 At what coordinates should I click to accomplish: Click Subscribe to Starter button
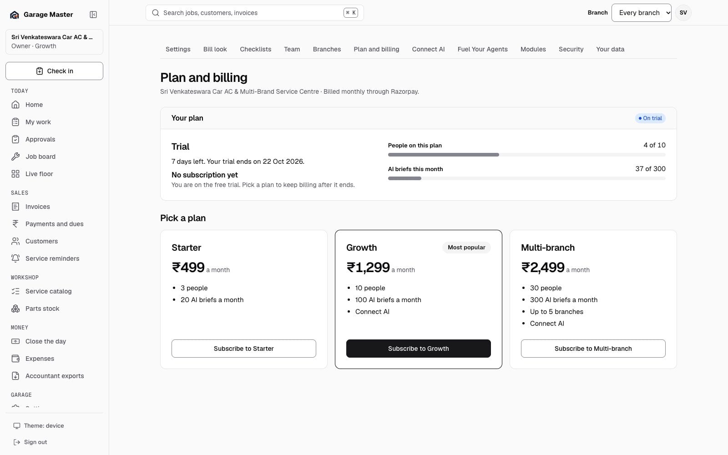pos(243,349)
